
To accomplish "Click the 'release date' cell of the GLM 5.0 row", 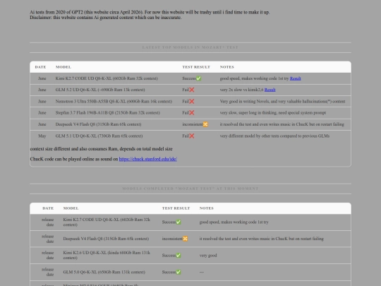I will point(48,272).
